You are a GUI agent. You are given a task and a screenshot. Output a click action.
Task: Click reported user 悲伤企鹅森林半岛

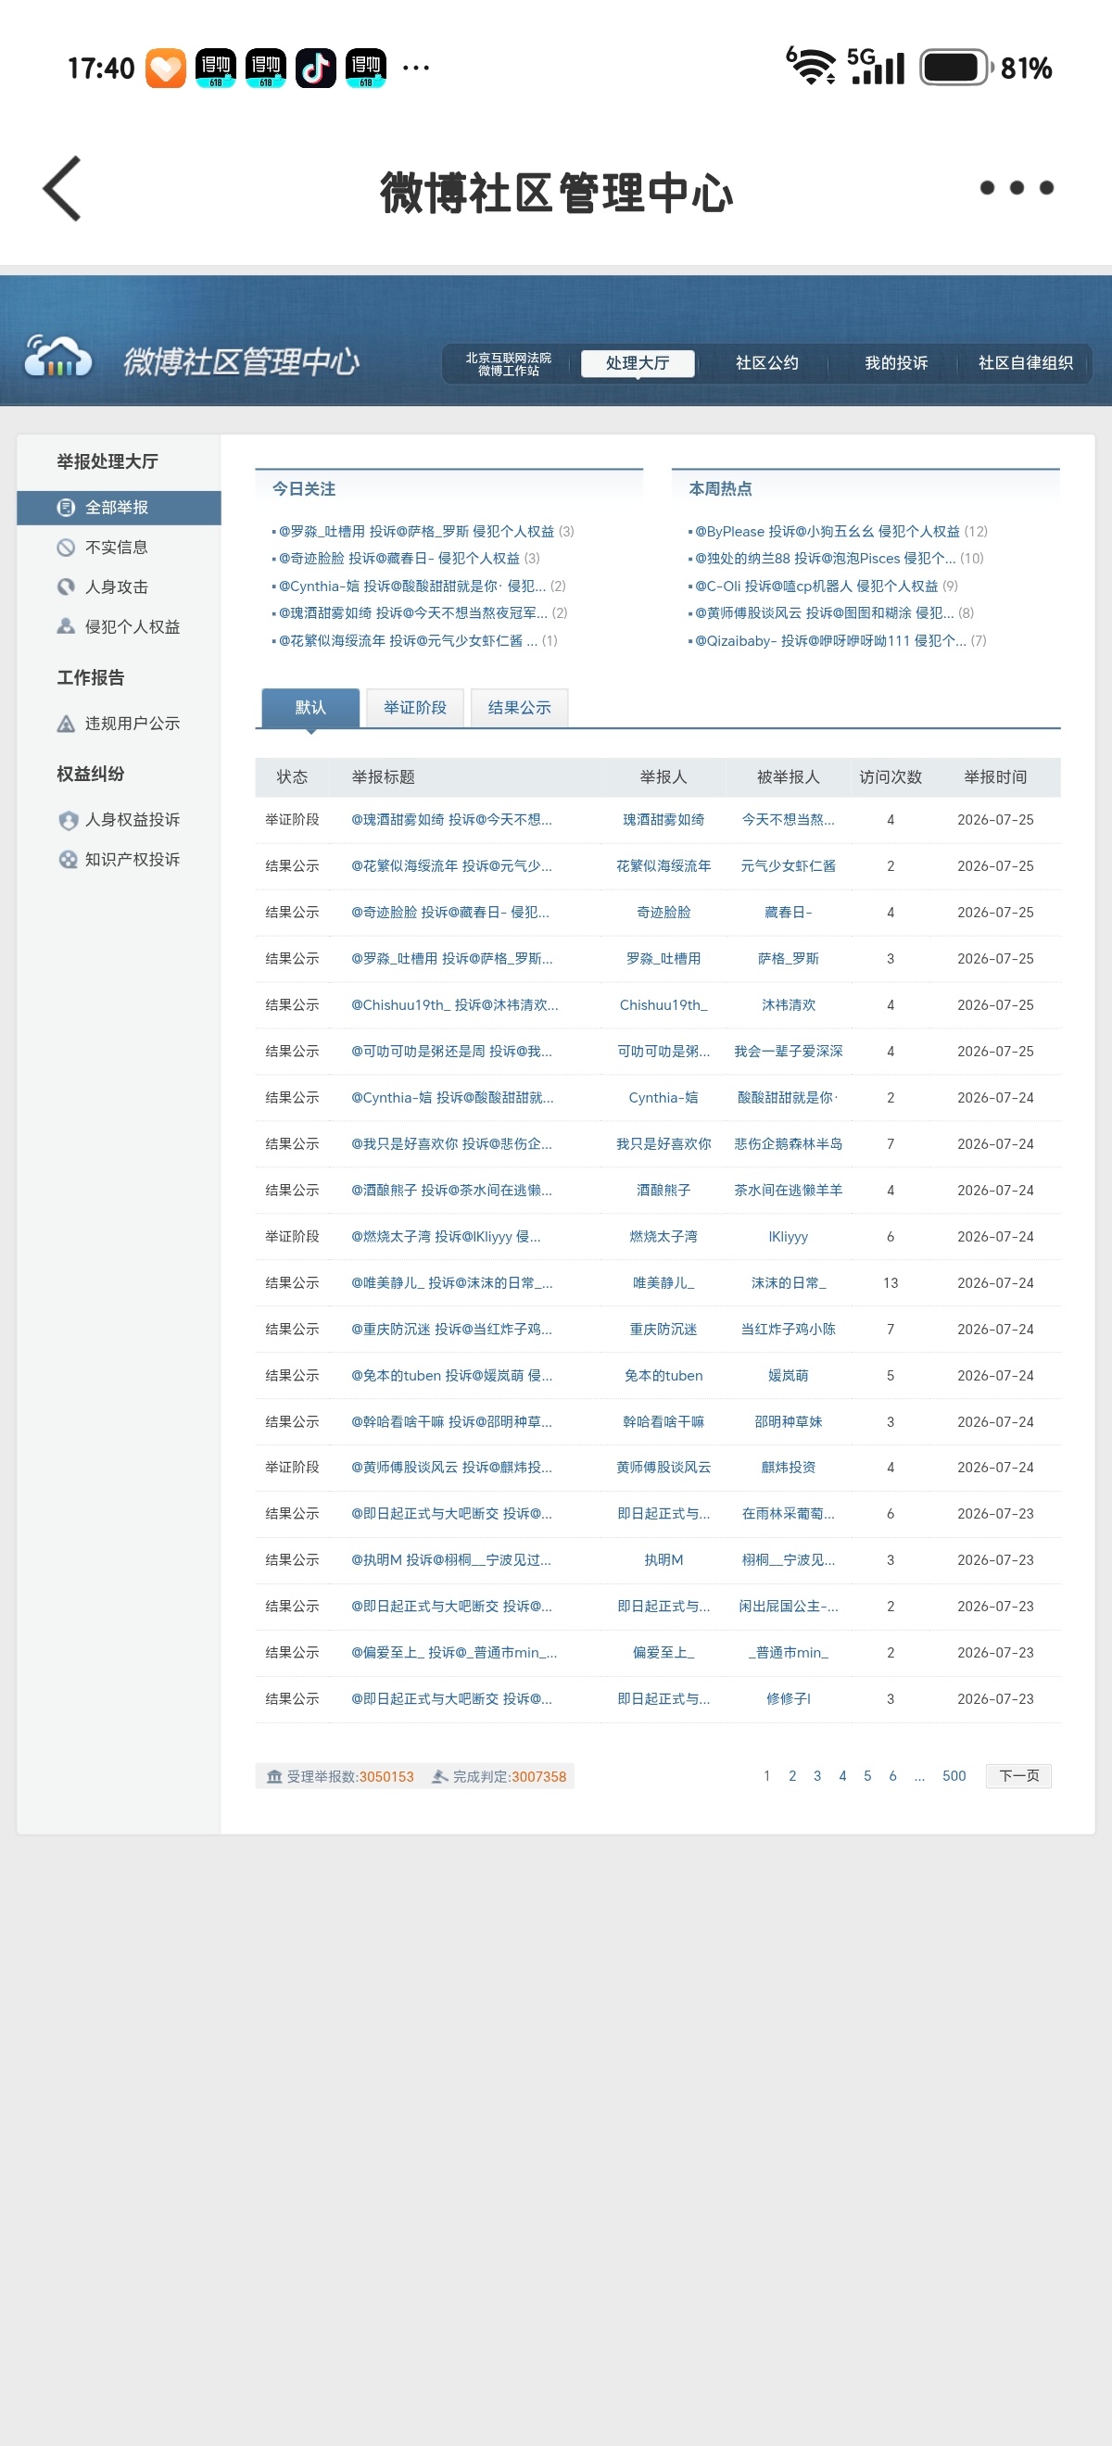click(789, 1144)
